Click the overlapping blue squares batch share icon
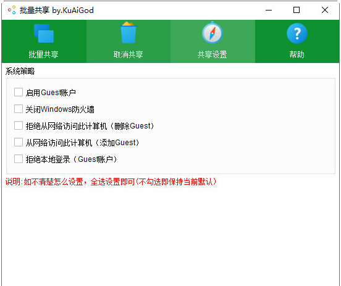 coord(44,33)
